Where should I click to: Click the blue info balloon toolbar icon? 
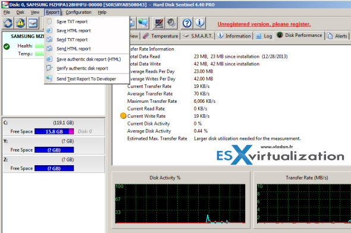[200, 23]
